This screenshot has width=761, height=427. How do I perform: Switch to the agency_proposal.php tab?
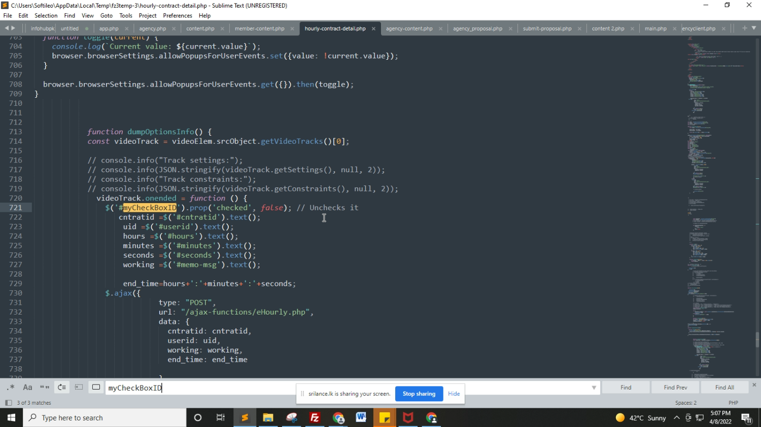coord(477,28)
